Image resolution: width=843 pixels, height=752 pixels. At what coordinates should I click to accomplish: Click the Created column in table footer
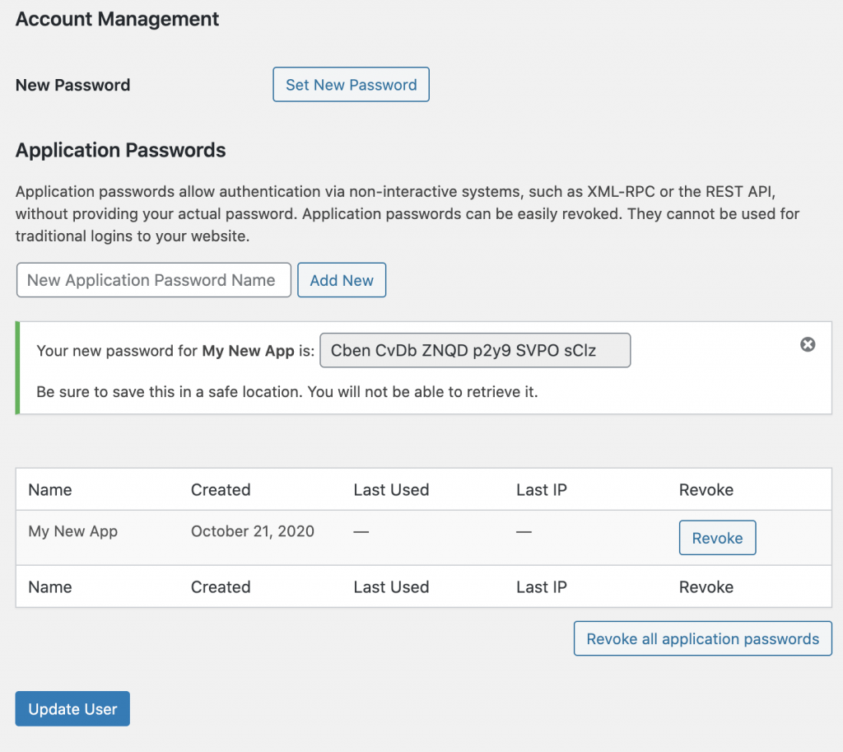[221, 586]
